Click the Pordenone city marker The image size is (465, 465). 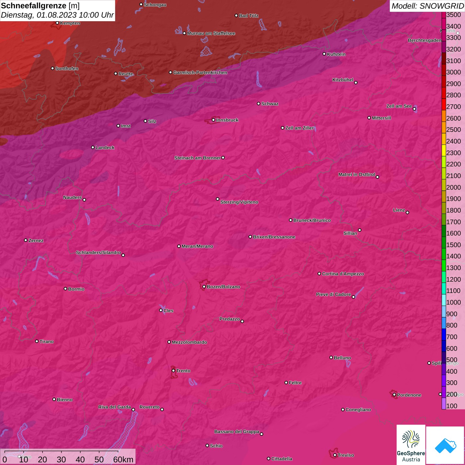click(x=394, y=395)
